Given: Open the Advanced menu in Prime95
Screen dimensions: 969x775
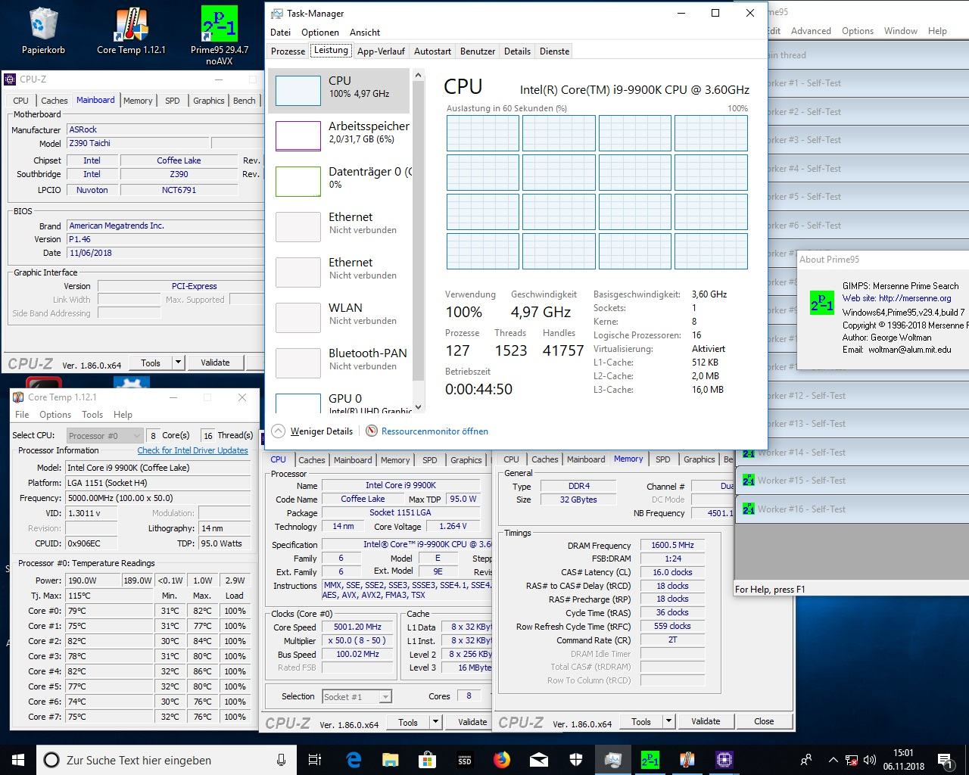Looking at the screenshot, I should (x=811, y=31).
